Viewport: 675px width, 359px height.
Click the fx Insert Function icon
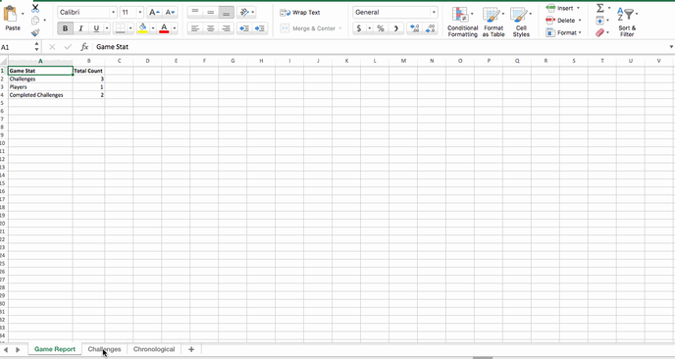coord(84,47)
